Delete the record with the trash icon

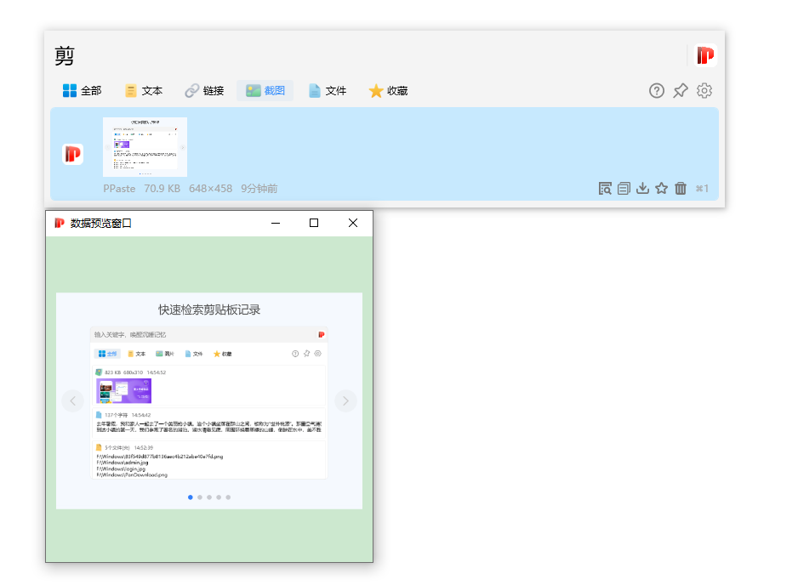[681, 188]
